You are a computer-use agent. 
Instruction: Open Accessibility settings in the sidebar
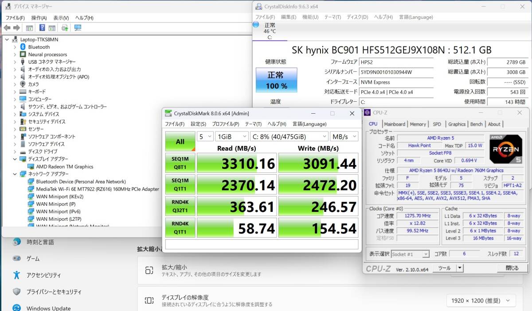click(43, 275)
